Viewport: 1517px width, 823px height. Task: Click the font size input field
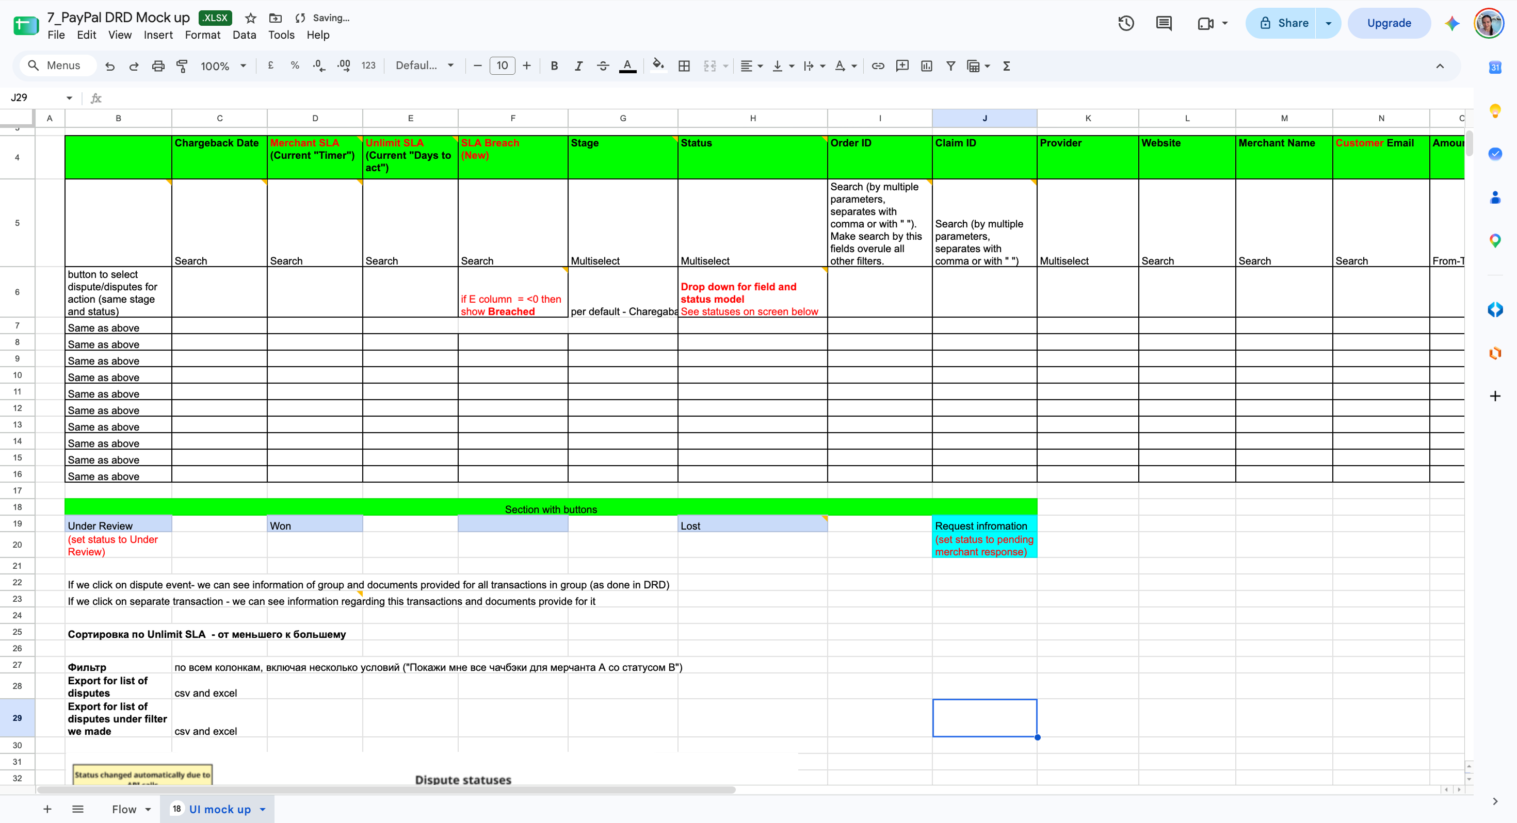[x=502, y=66]
